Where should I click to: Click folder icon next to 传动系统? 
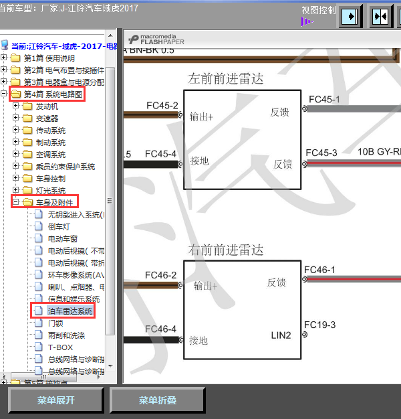pos(27,131)
